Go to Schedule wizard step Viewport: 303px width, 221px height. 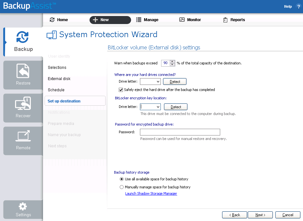click(x=56, y=90)
